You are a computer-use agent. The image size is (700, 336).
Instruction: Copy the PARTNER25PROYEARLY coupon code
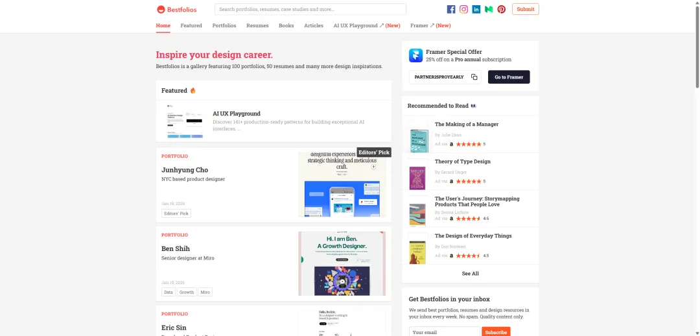coord(474,77)
